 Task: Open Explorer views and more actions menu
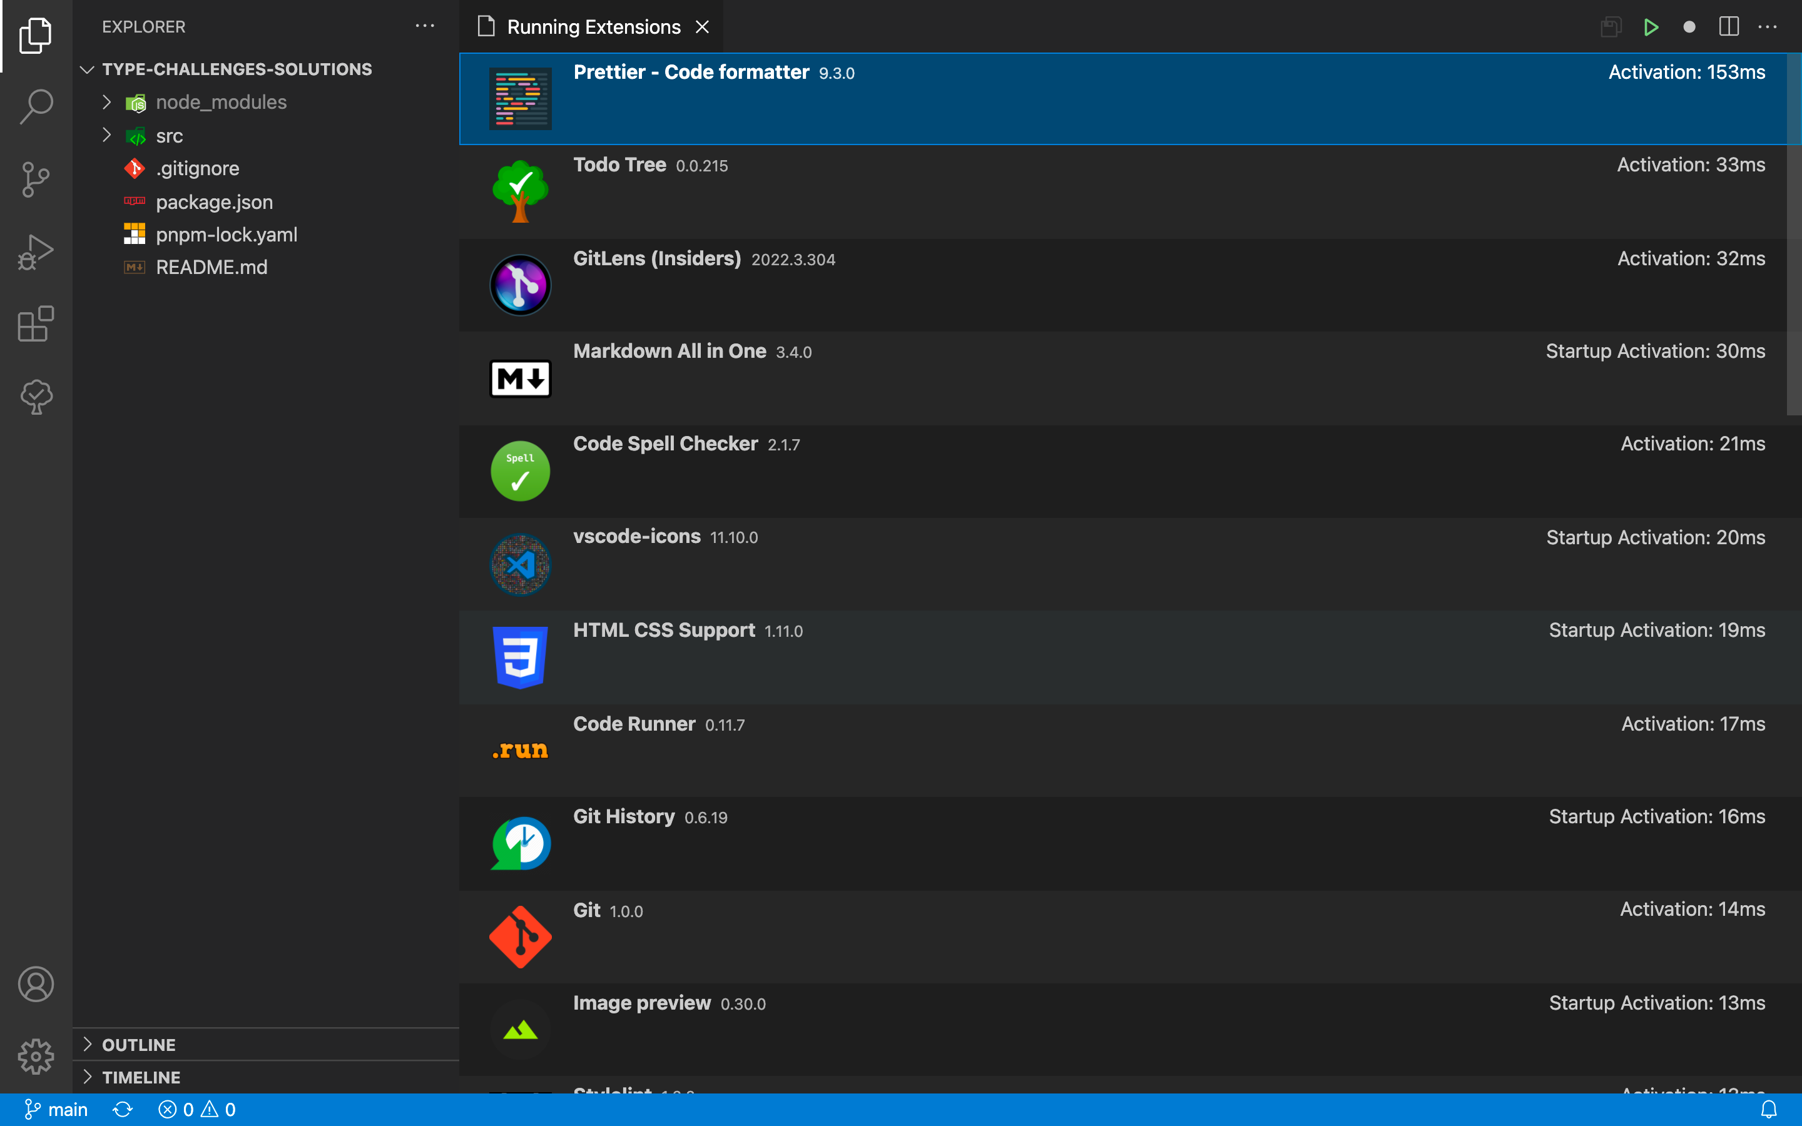coord(424,26)
